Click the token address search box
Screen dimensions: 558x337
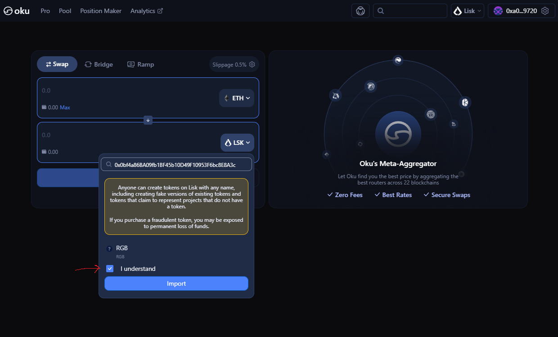pyautogui.click(x=176, y=165)
